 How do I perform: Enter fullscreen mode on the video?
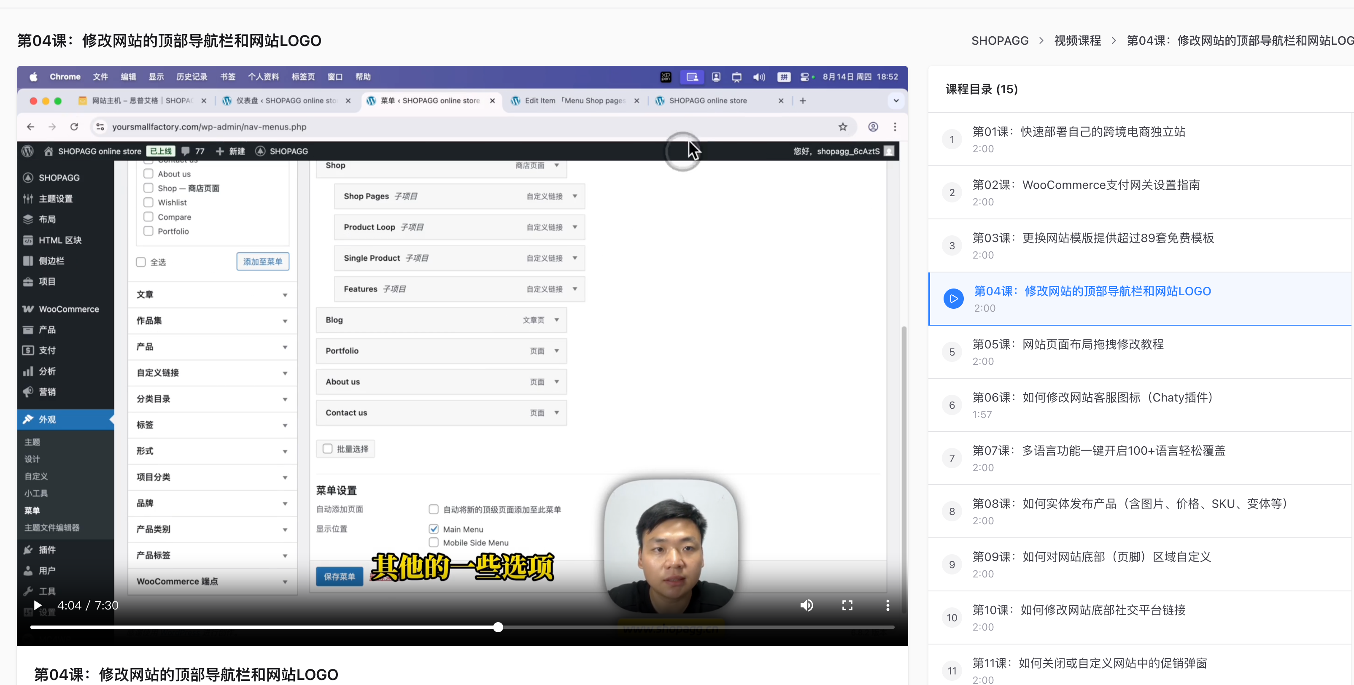coord(847,605)
